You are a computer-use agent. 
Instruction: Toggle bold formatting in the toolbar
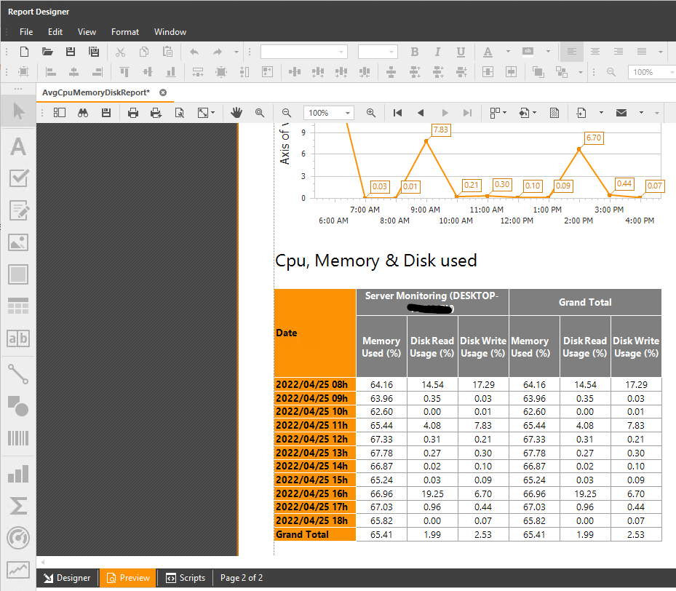pyautogui.click(x=414, y=52)
